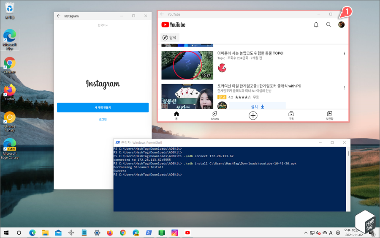Screen dimensions: 380x238
Task: Minimize the PowerShell window
Action: point(320,142)
